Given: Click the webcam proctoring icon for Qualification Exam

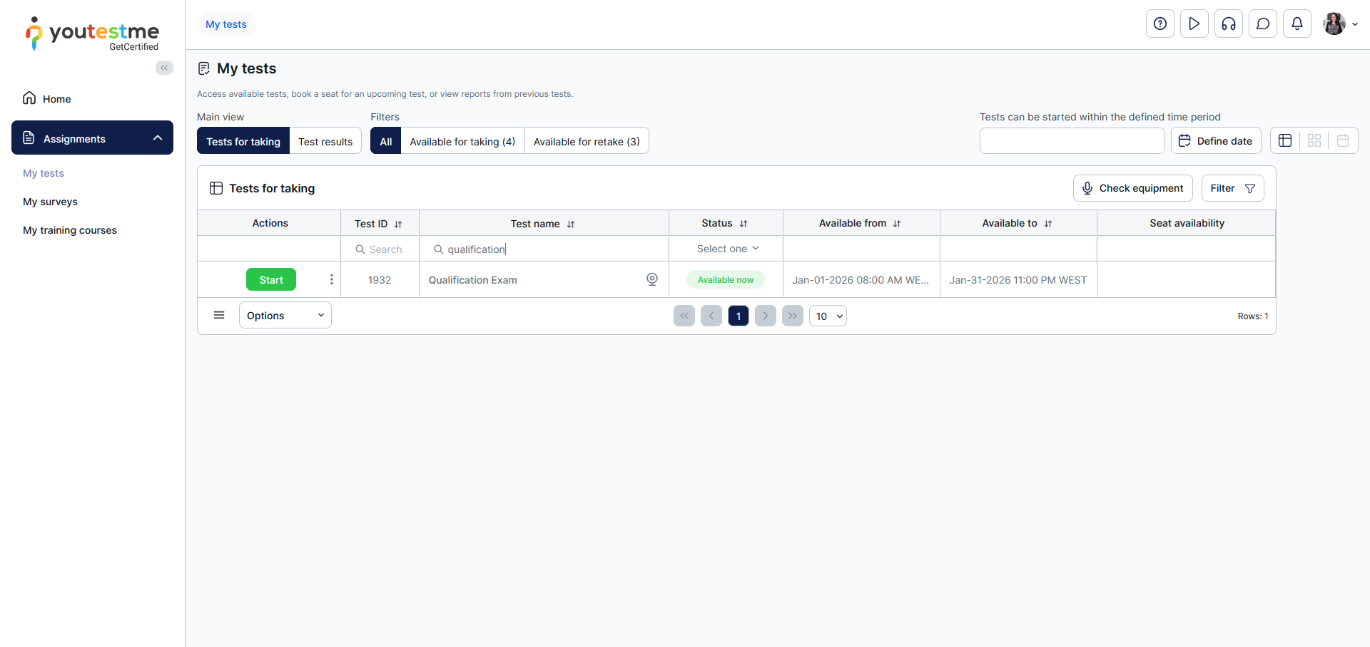Looking at the screenshot, I should click(x=651, y=279).
